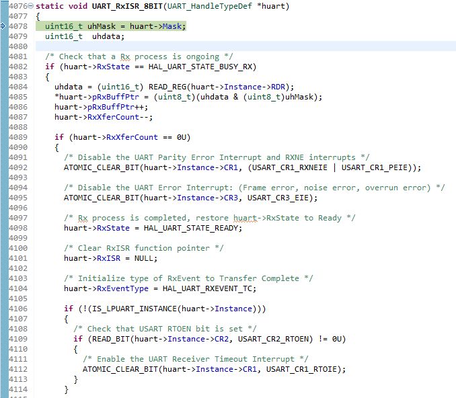Screen dimensions: 456x398
Task: Click line number 4085 in the gutter
Action: [18, 97]
